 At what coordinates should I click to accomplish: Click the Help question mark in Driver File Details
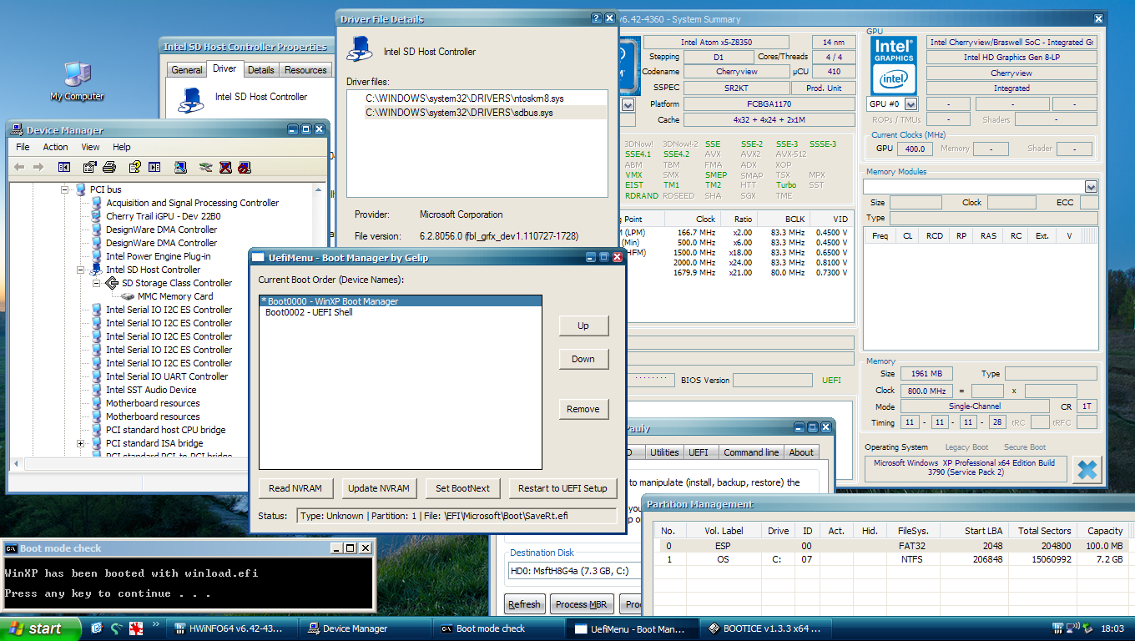[596, 18]
